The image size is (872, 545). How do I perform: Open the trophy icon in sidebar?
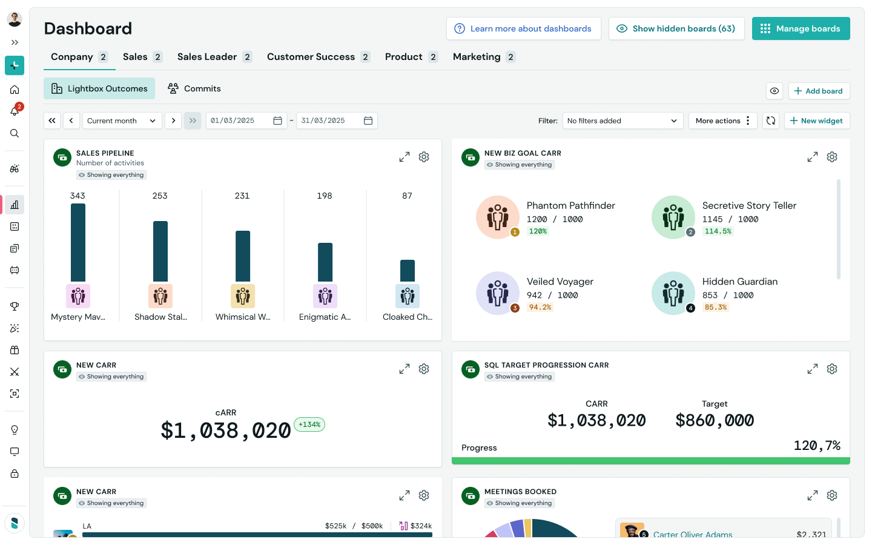point(15,306)
